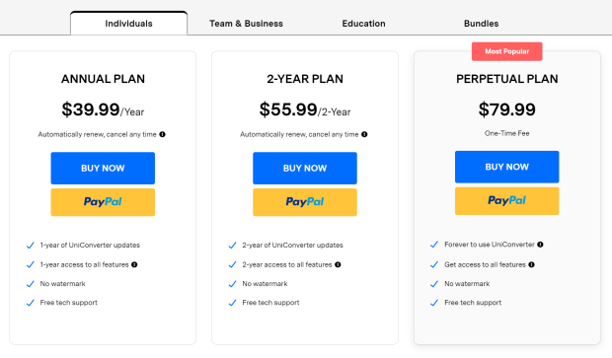
Task: Click Buy Now for the 2-Year Plan
Action: 305,168
